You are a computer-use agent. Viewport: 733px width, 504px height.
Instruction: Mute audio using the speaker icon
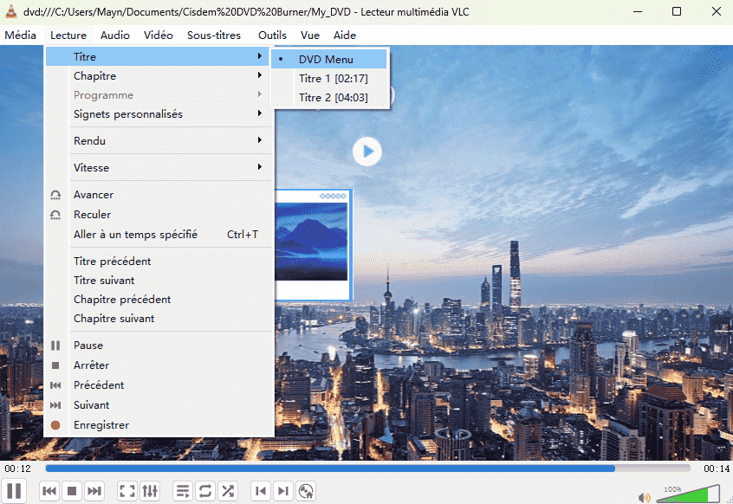click(x=644, y=497)
